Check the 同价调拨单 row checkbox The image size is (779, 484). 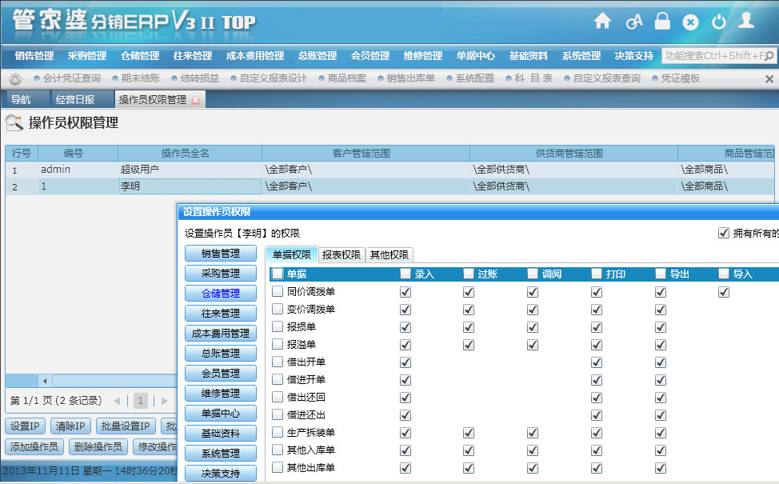coord(278,292)
